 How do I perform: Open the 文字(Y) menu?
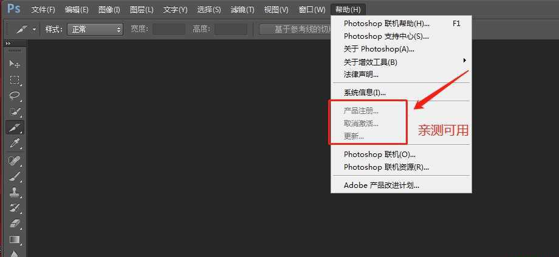(x=176, y=10)
